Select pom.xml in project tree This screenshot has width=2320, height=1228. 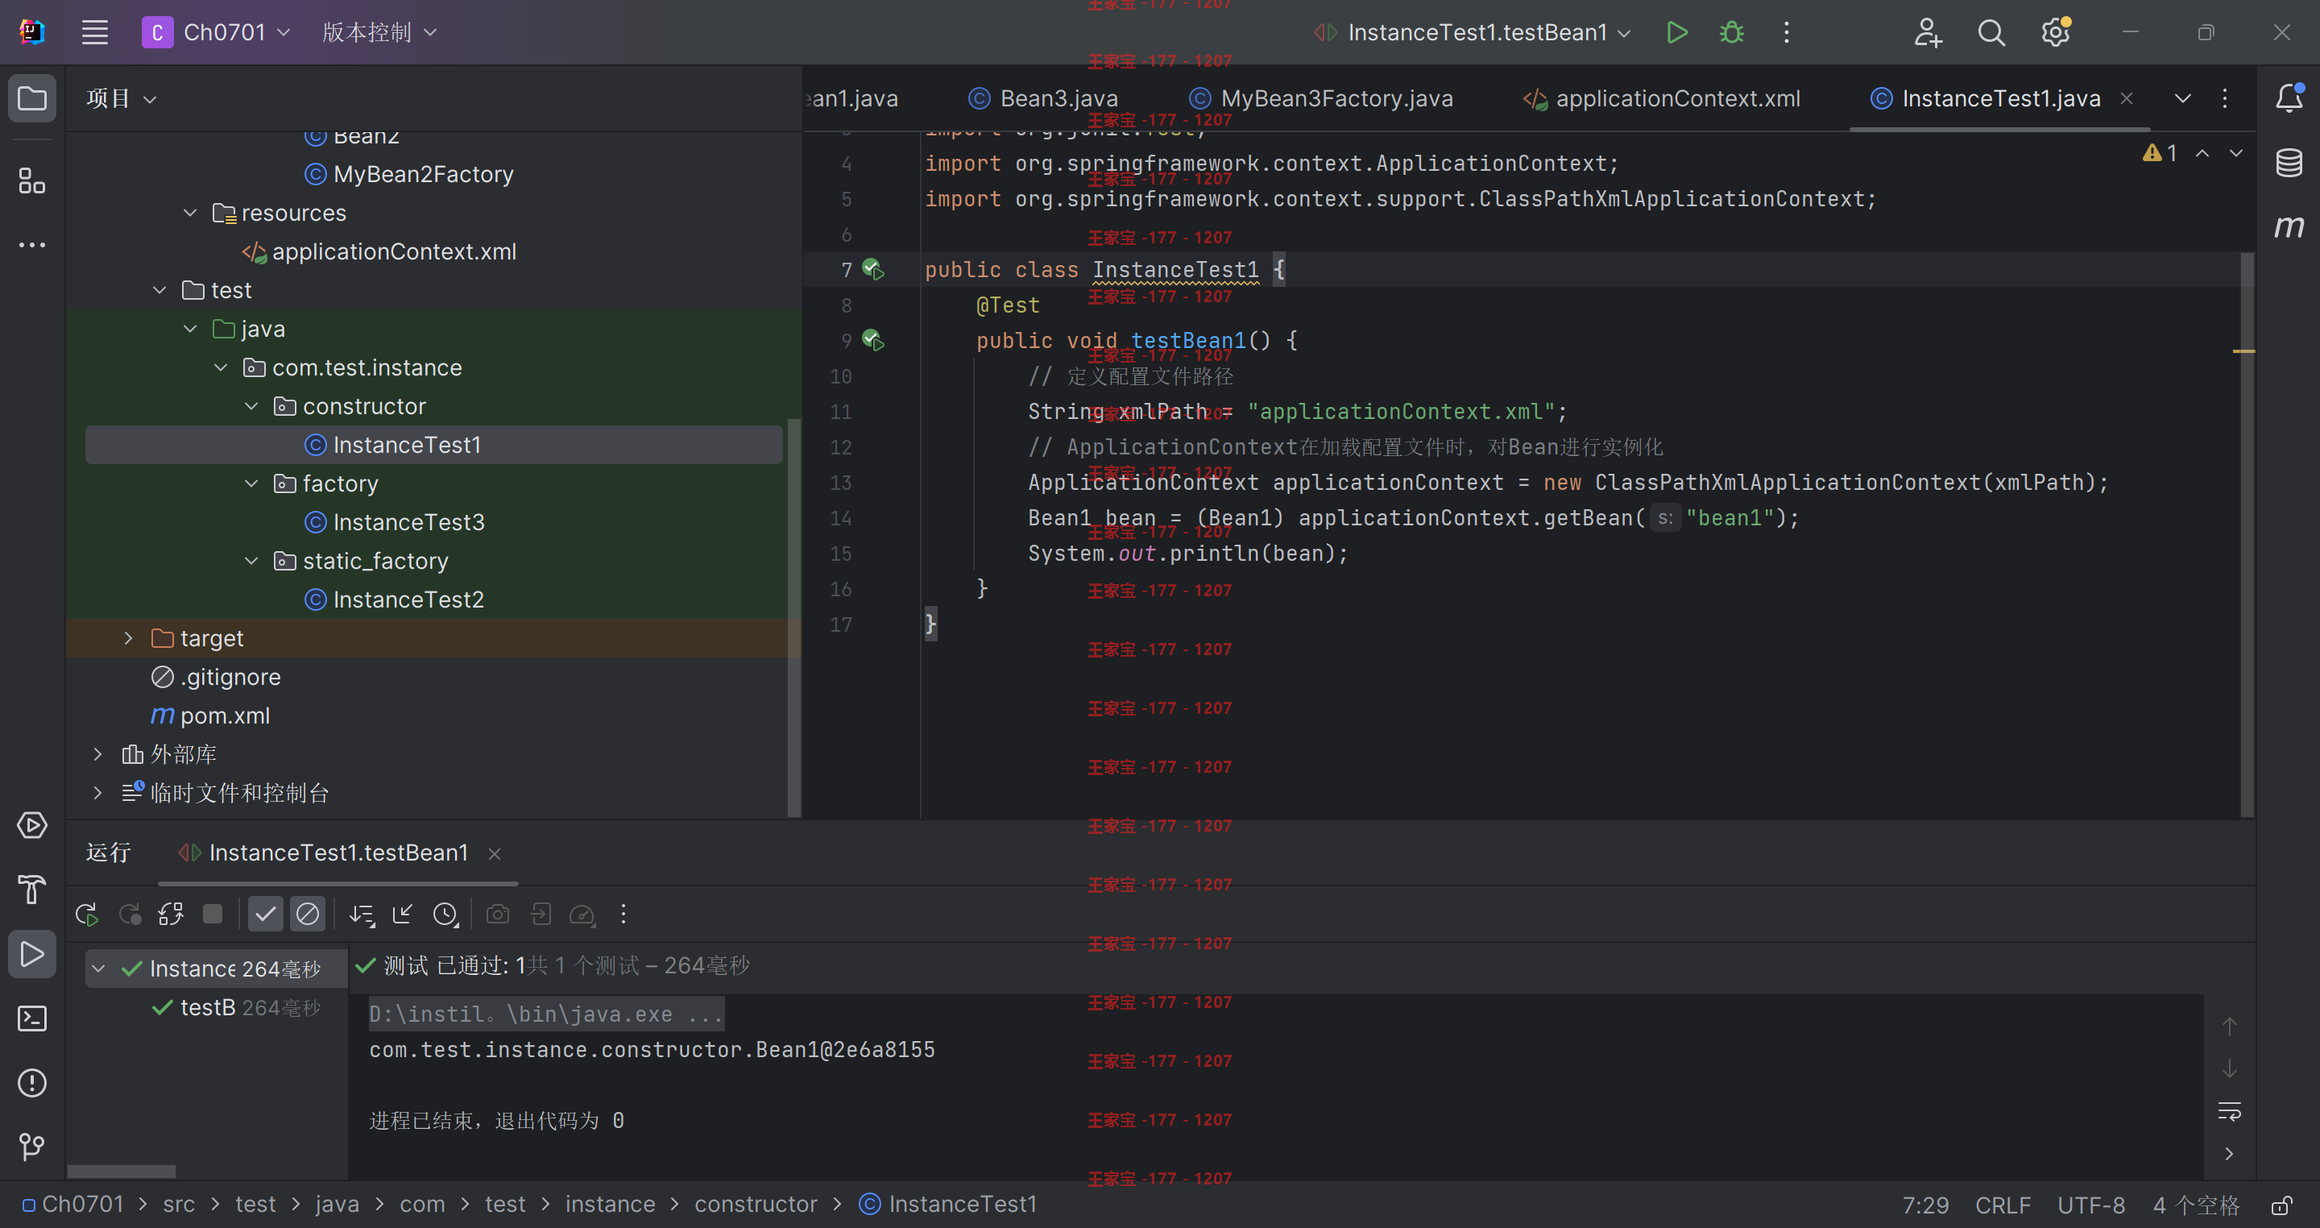pyautogui.click(x=209, y=716)
